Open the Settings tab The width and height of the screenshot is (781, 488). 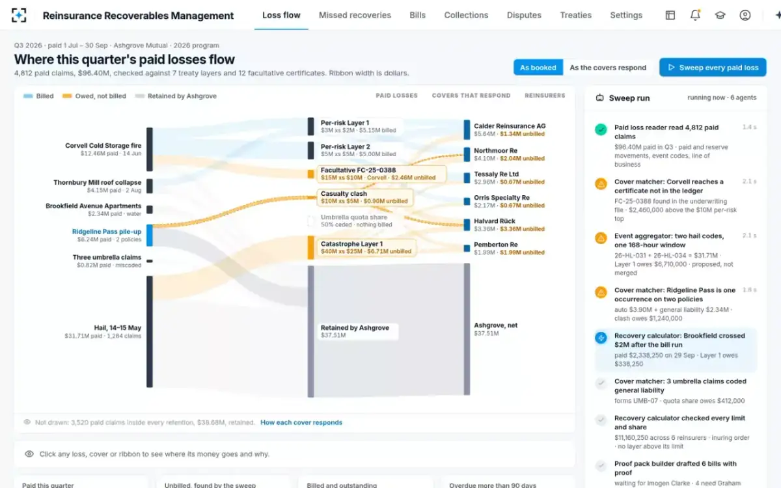point(626,15)
